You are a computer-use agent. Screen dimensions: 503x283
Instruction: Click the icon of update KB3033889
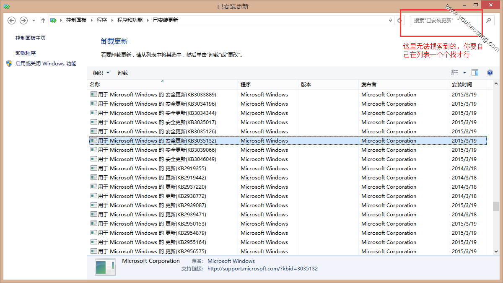pos(94,94)
